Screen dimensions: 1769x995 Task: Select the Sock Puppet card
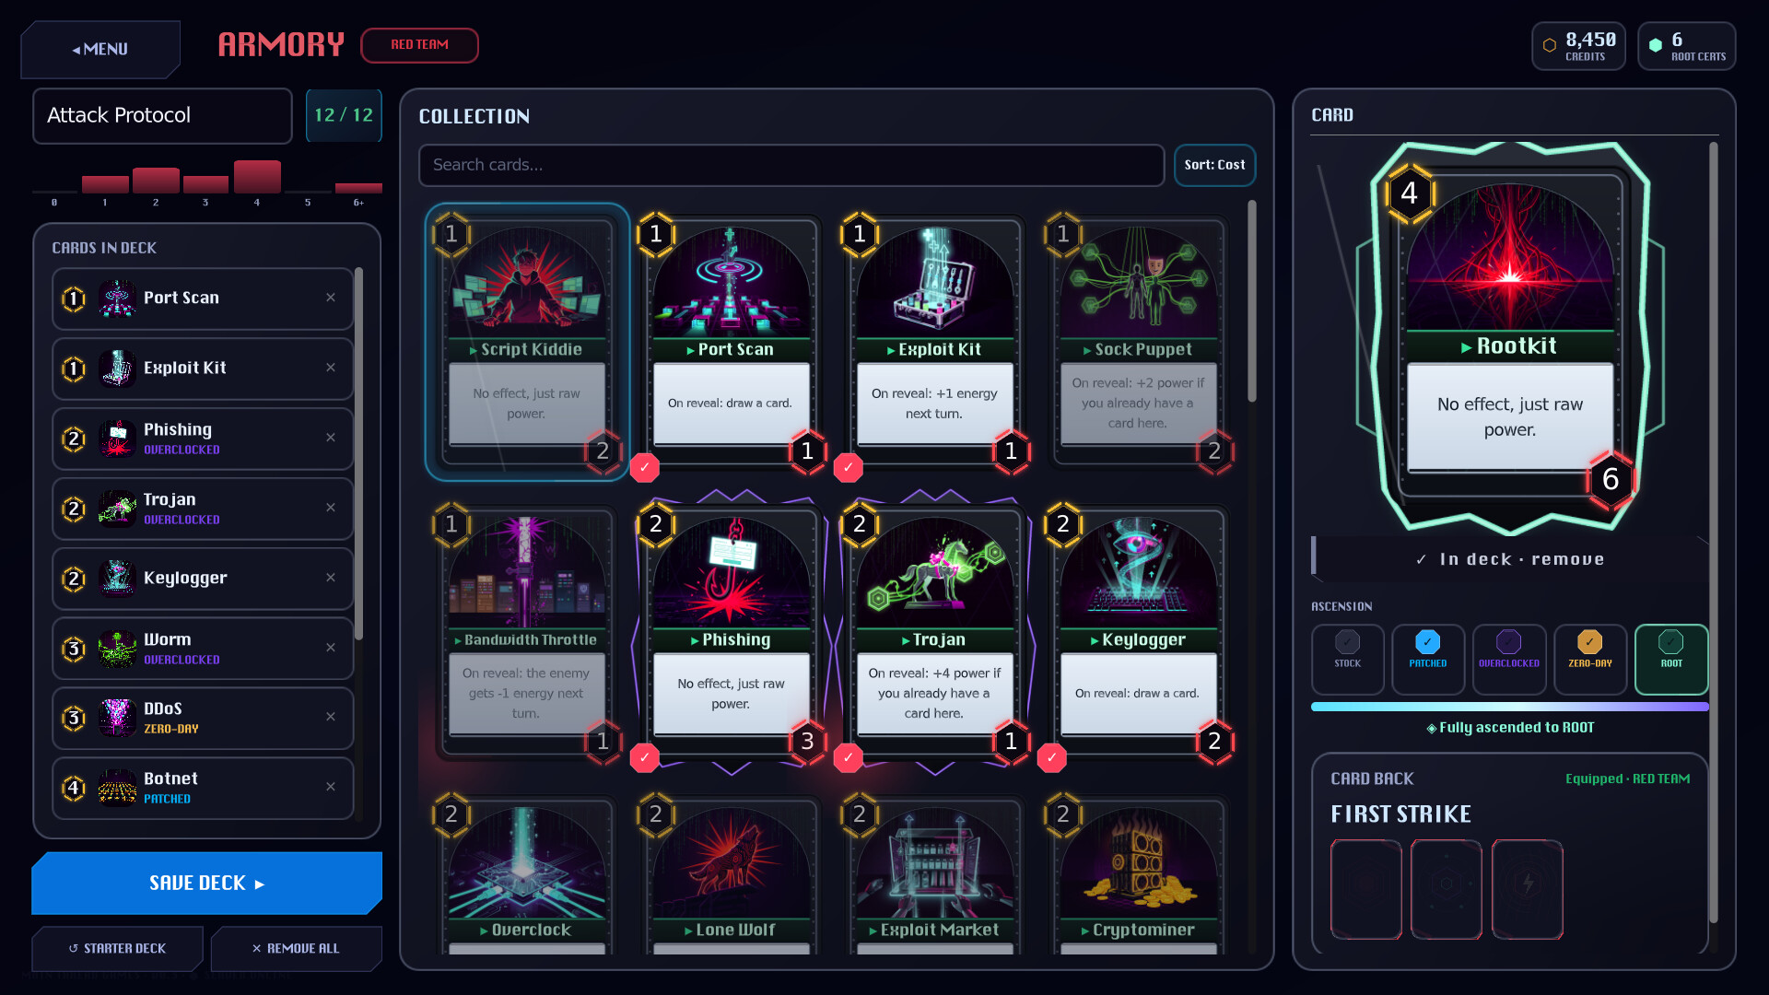1139,342
